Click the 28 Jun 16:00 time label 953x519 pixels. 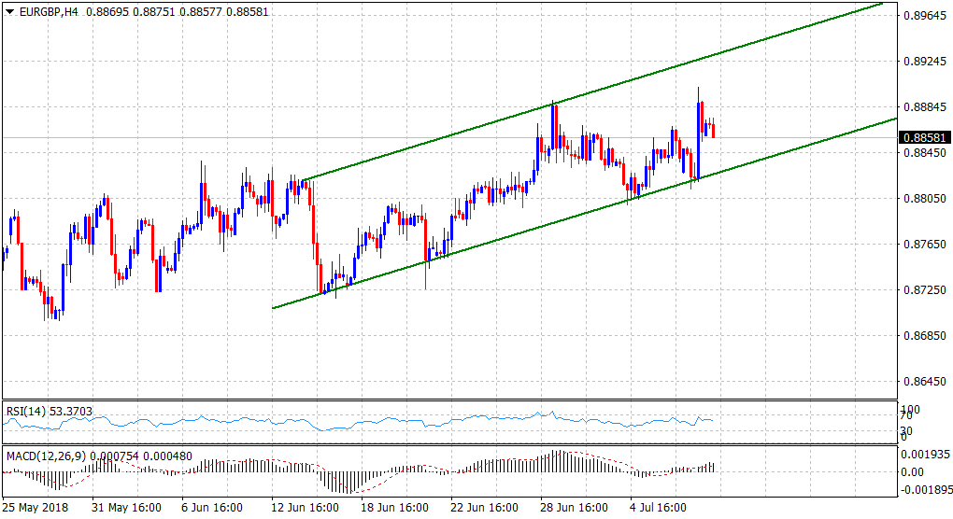pos(575,509)
